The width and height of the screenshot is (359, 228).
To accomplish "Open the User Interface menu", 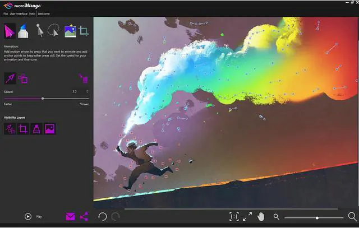I will (x=19, y=13).
